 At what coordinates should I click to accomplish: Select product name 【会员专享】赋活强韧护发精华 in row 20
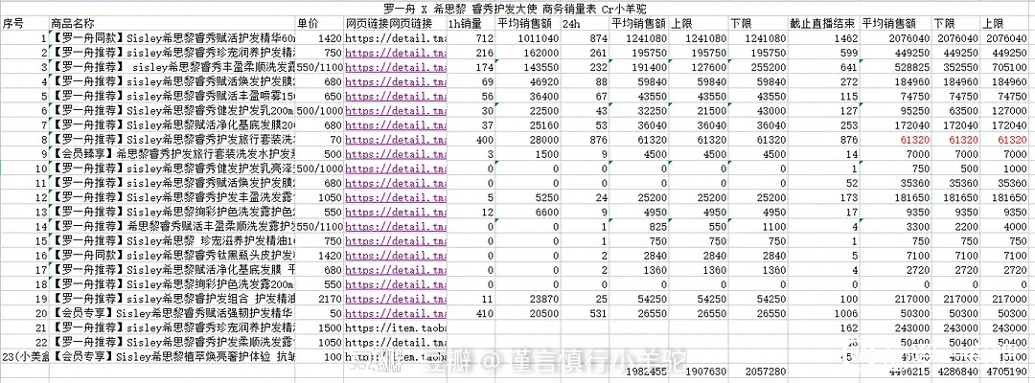[x=172, y=314]
